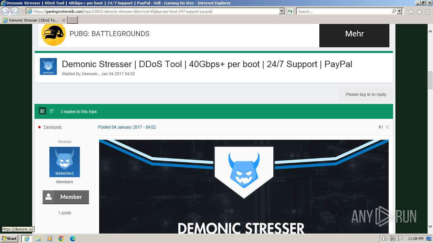433x243 pixels.
Task: Click the network tray icon
Action: pos(392,239)
